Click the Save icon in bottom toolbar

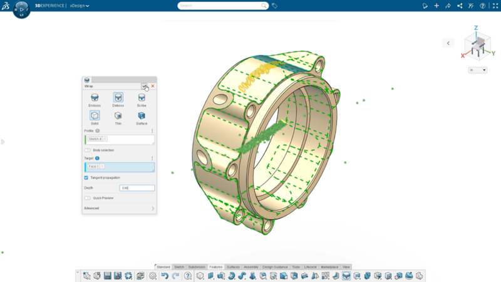[x=108, y=276]
